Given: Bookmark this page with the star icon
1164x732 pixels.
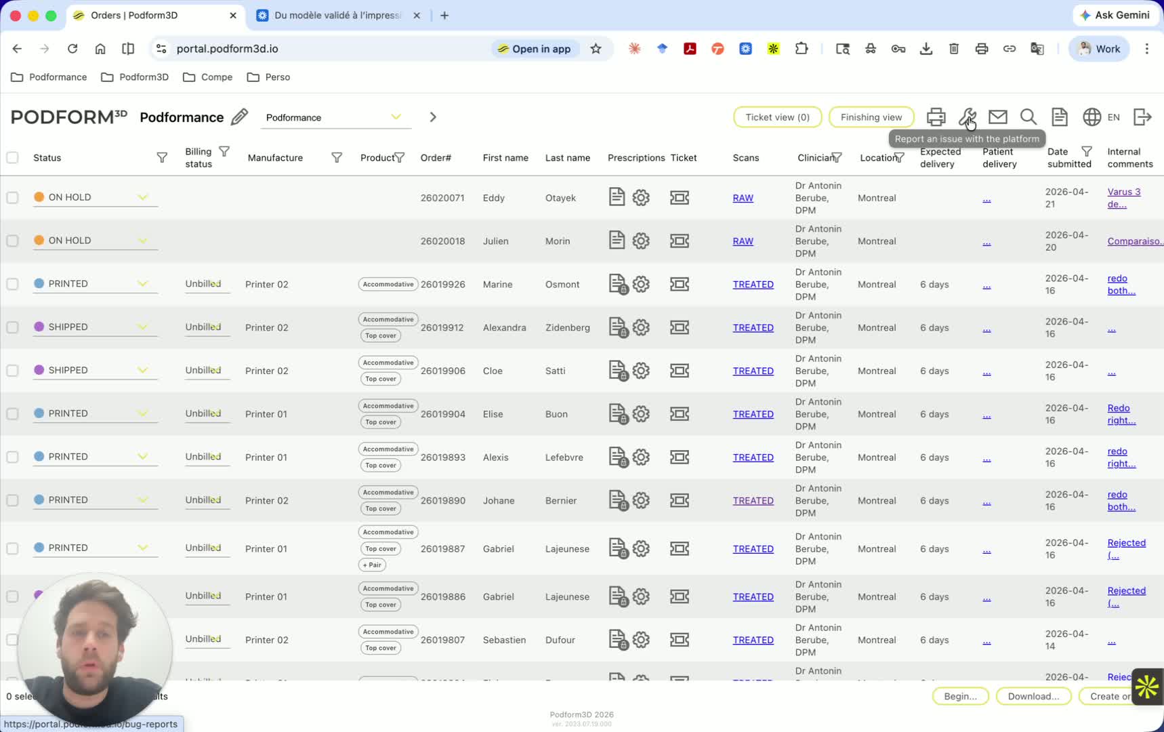Looking at the screenshot, I should (x=596, y=49).
